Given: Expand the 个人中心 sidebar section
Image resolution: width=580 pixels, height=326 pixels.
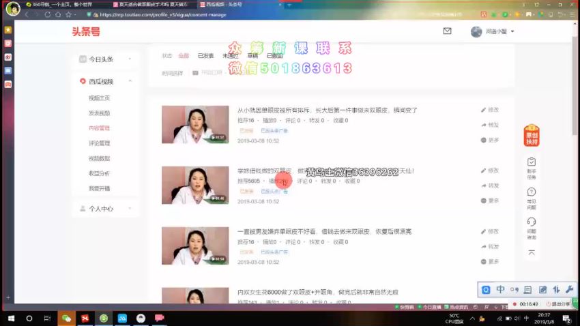Looking at the screenshot, I should [x=105, y=209].
